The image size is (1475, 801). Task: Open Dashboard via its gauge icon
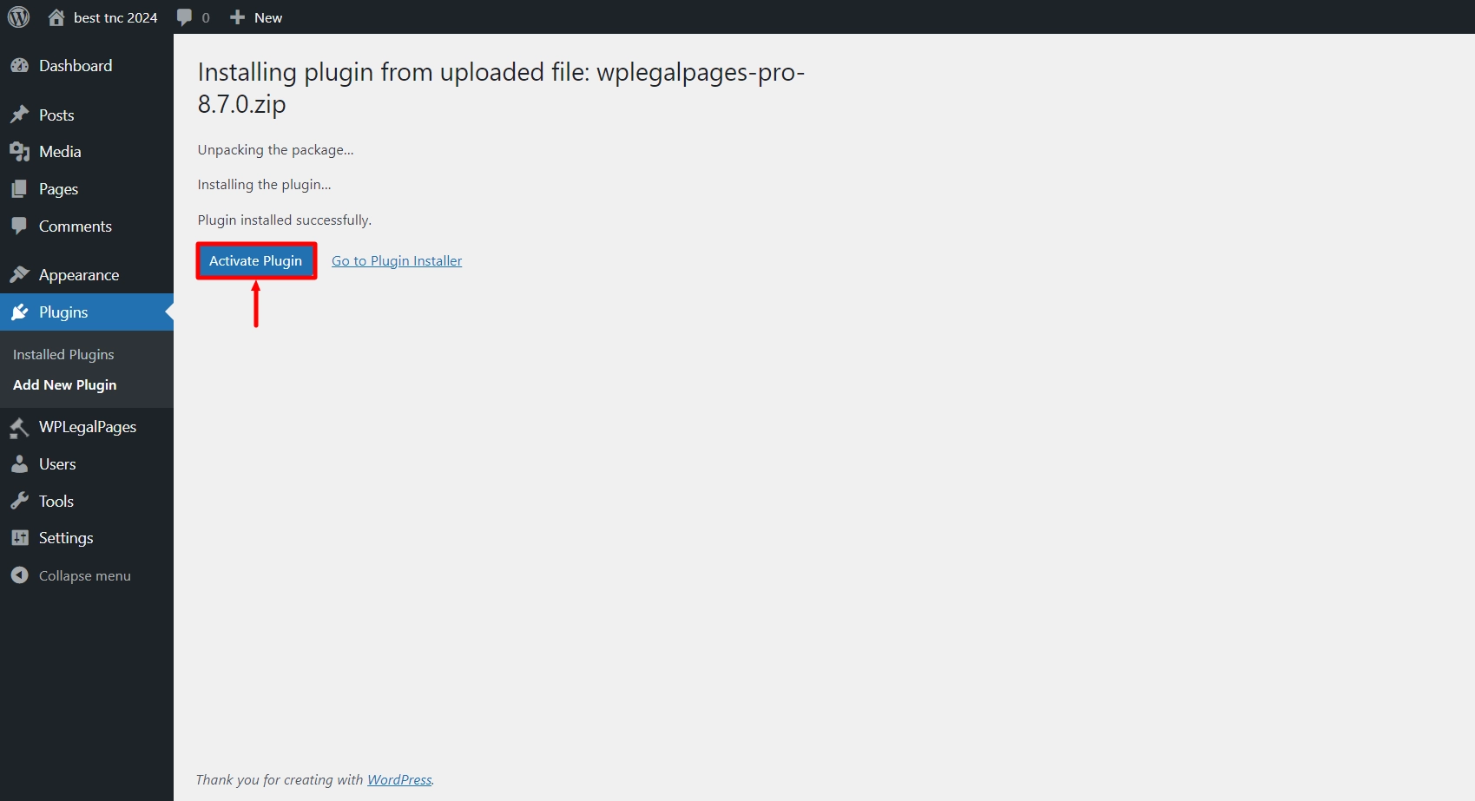click(21, 65)
